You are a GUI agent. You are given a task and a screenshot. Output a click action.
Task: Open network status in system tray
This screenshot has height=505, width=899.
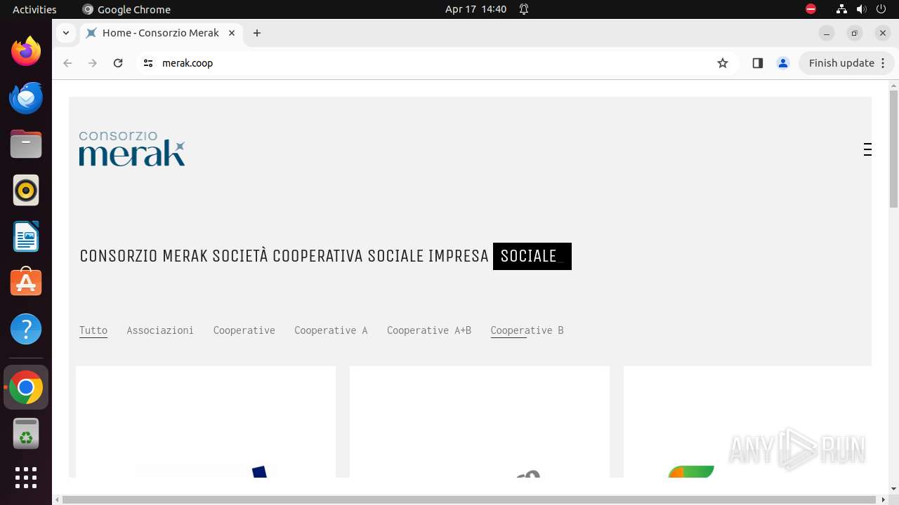[841, 9]
